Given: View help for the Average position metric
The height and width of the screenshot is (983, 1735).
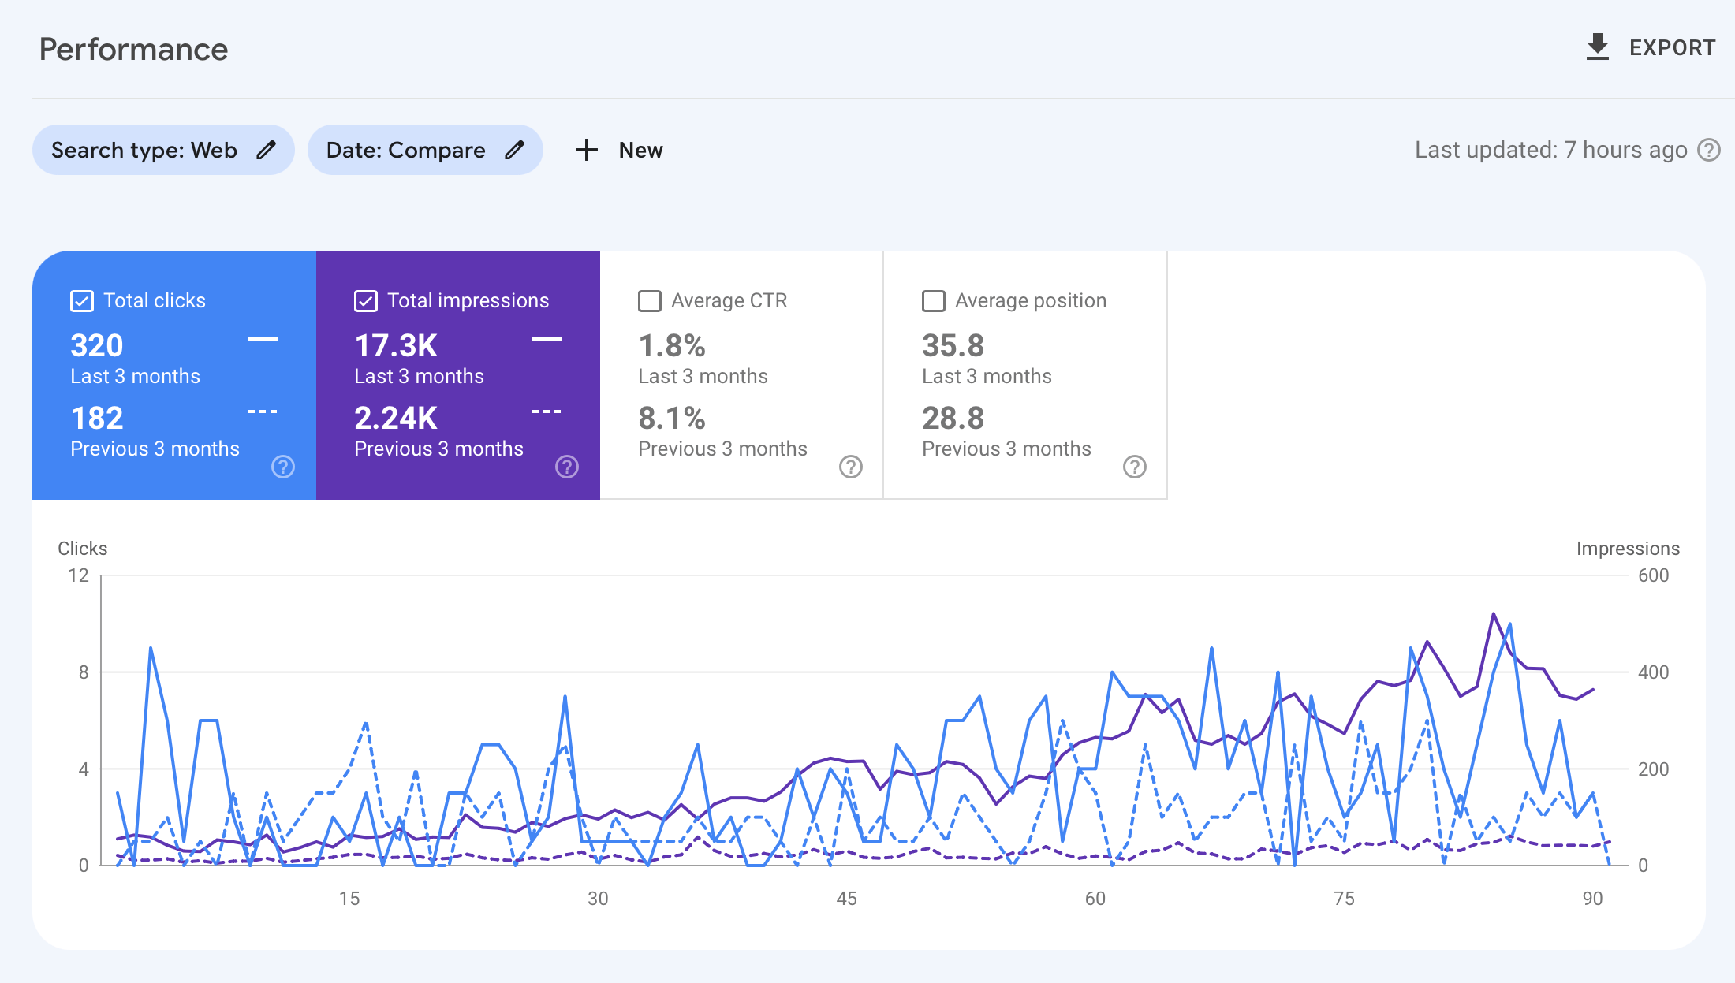Looking at the screenshot, I should pyautogui.click(x=1135, y=467).
